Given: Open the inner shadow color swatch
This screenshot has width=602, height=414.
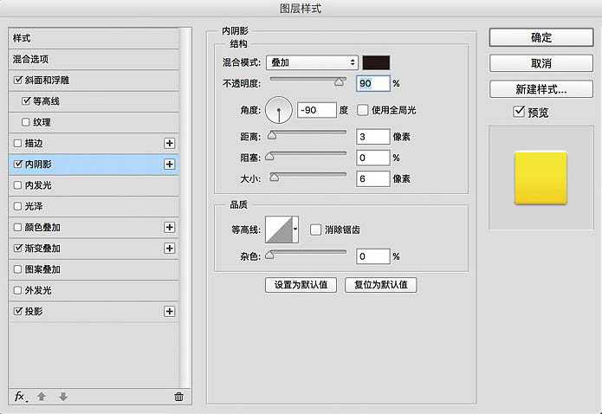Looking at the screenshot, I should coord(376,62).
